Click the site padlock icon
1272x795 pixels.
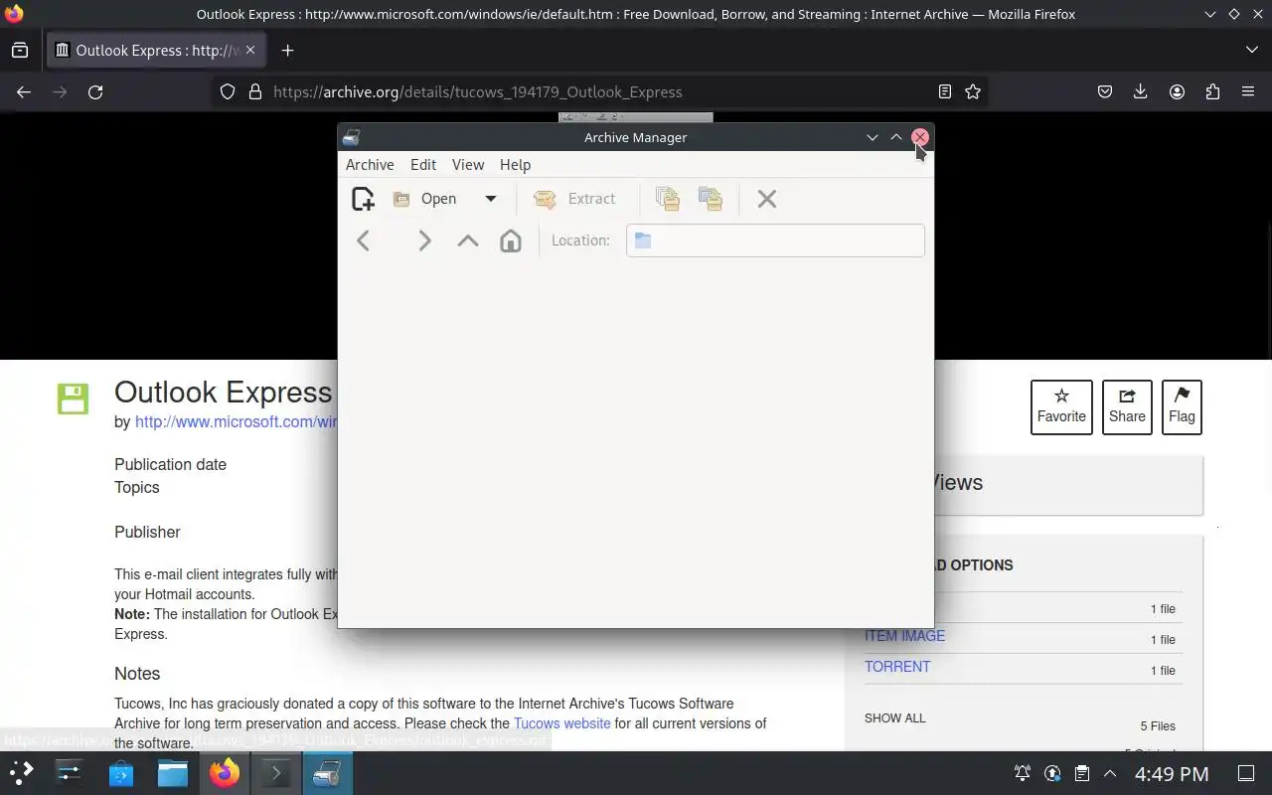tap(255, 91)
